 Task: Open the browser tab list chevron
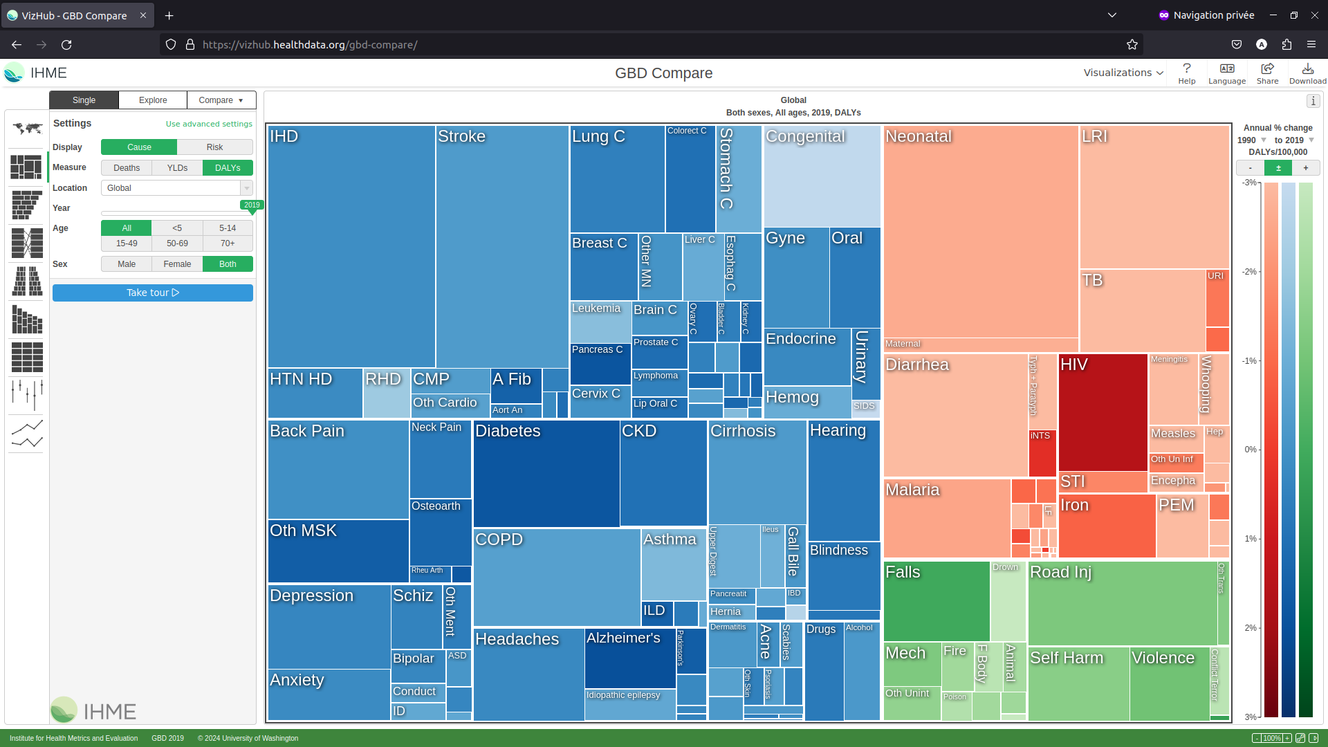click(x=1112, y=15)
